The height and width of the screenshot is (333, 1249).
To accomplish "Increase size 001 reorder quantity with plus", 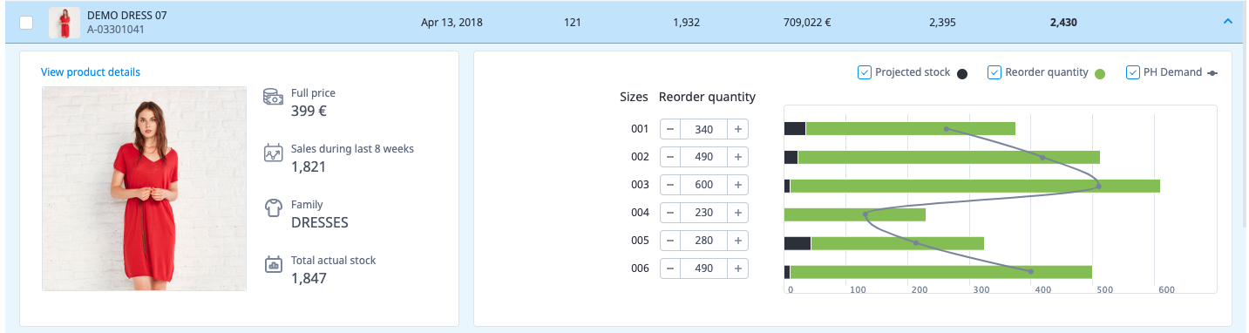I will click(x=737, y=129).
